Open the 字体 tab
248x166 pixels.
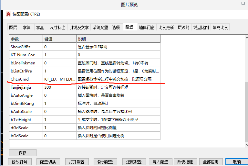pos(26,28)
